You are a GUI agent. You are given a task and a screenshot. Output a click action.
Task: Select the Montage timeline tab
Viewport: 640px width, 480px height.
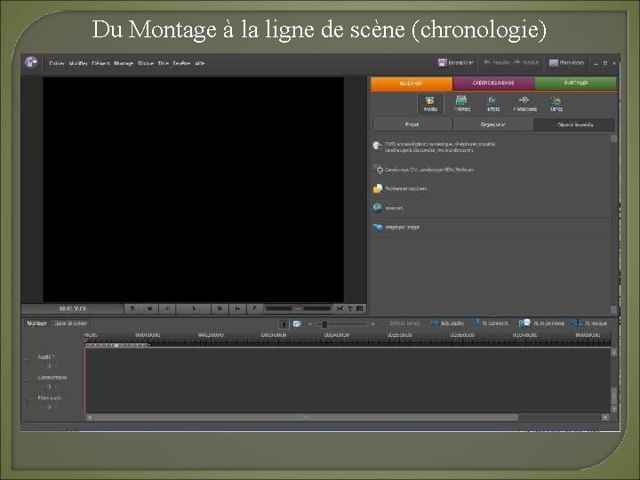tap(36, 324)
